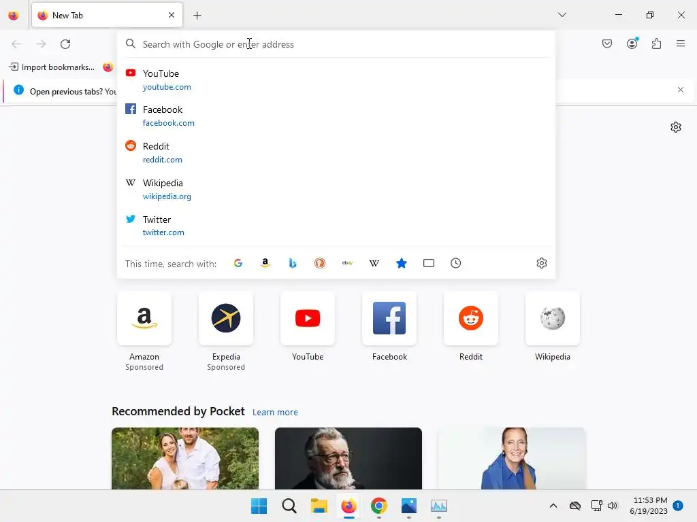
Task: Open the Firefox application menu
Action: click(681, 43)
